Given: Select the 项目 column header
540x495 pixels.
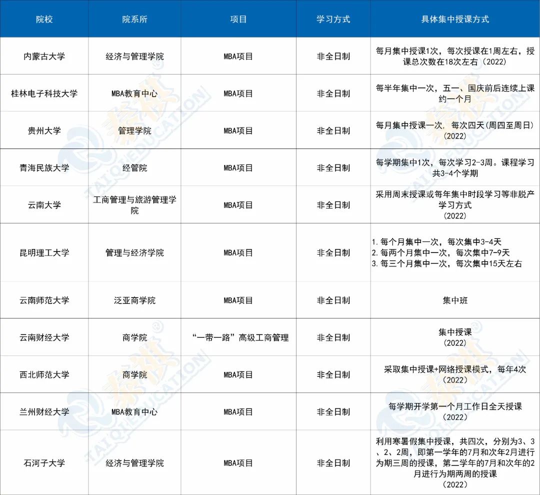Looking at the screenshot, I should click(238, 19).
